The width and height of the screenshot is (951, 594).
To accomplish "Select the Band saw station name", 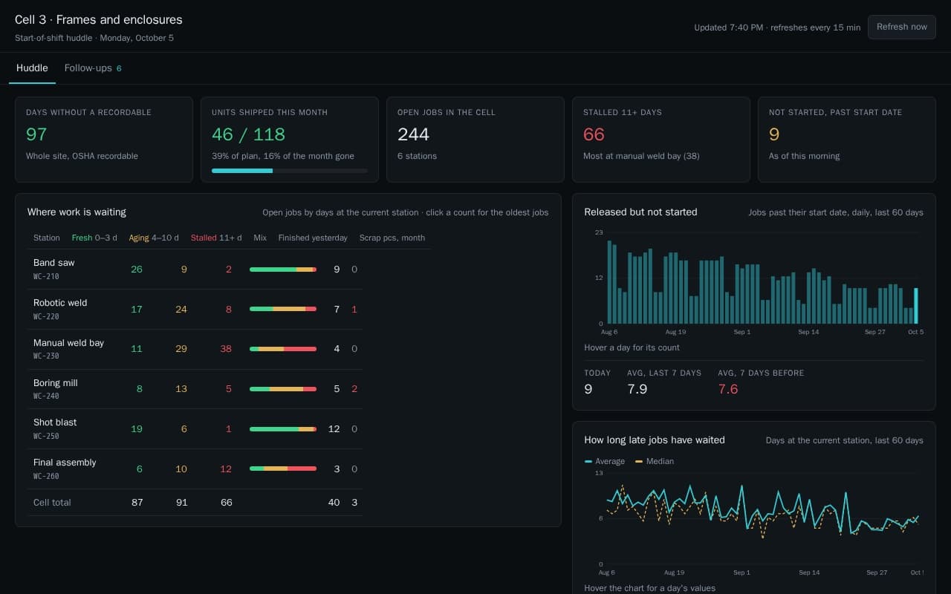I will coord(53,263).
